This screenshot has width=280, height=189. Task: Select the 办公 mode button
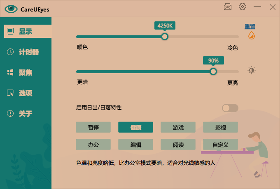[93, 145]
